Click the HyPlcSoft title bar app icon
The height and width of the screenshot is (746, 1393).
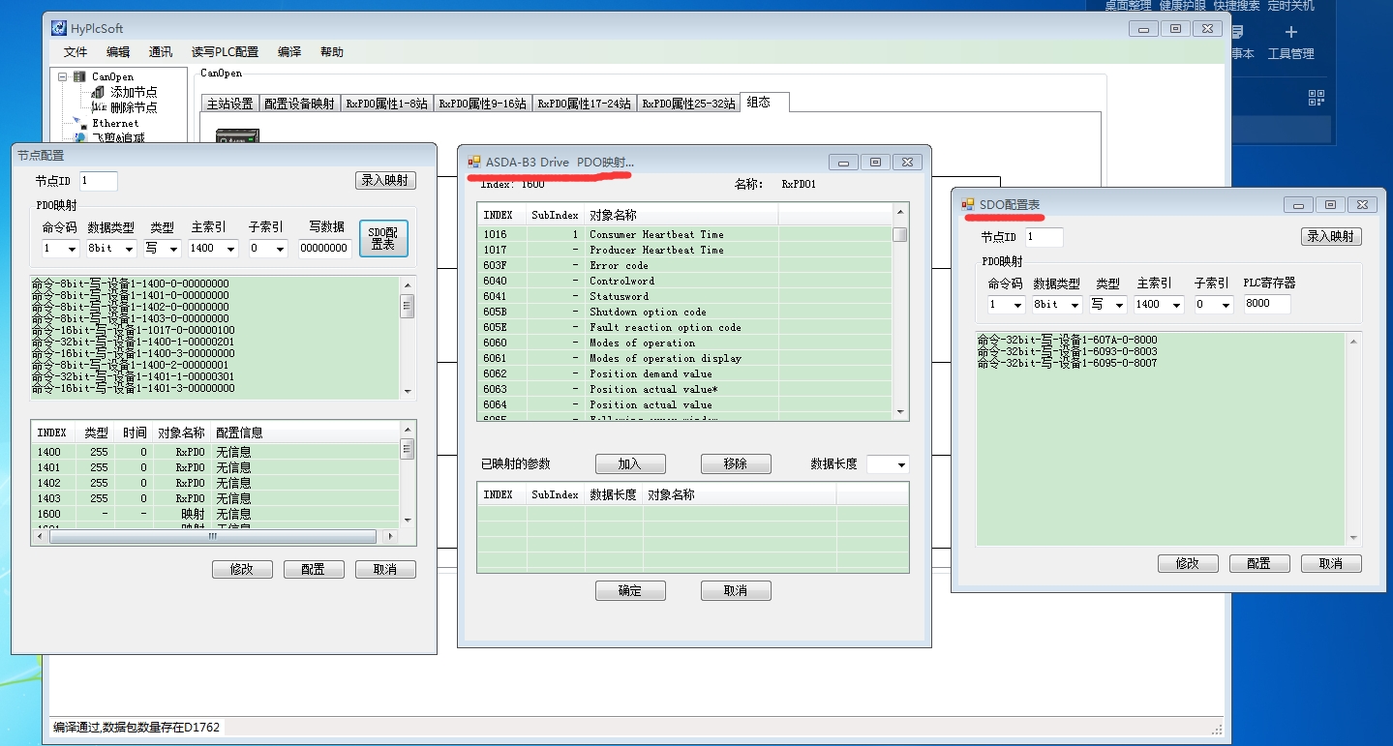click(x=59, y=28)
